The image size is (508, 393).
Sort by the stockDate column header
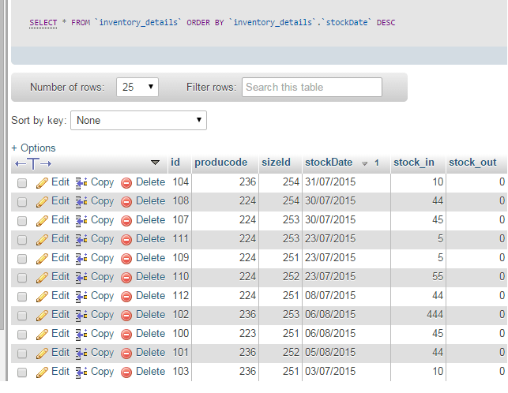click(x=329, y=163)
